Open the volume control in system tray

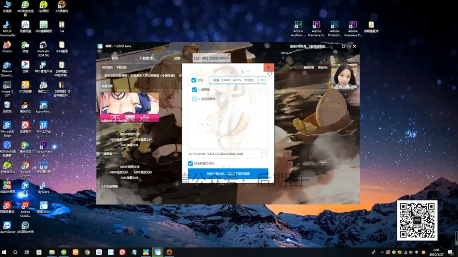[411, 252]
